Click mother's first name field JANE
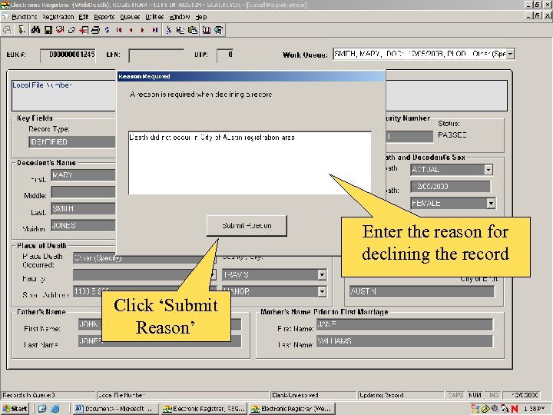 tap(404, 324)
